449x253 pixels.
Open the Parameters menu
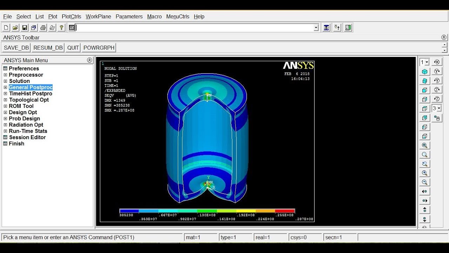[129, 17]
